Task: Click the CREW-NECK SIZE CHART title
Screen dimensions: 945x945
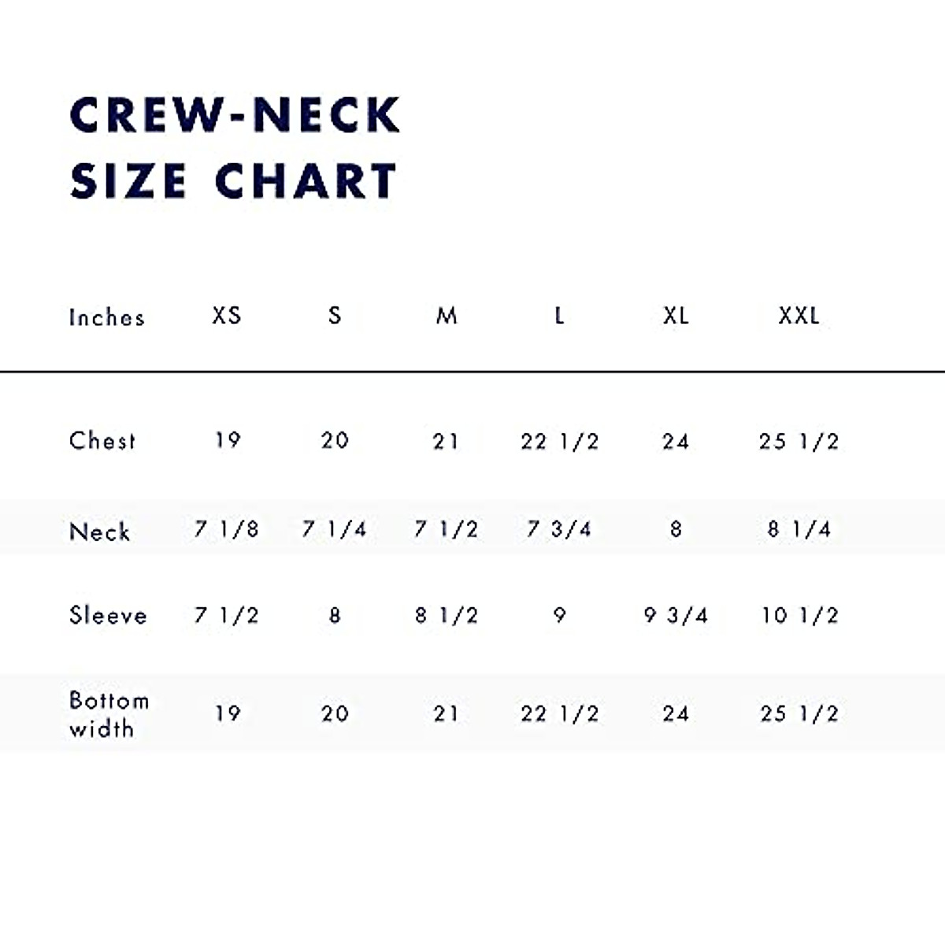Action: coord(234,147)
